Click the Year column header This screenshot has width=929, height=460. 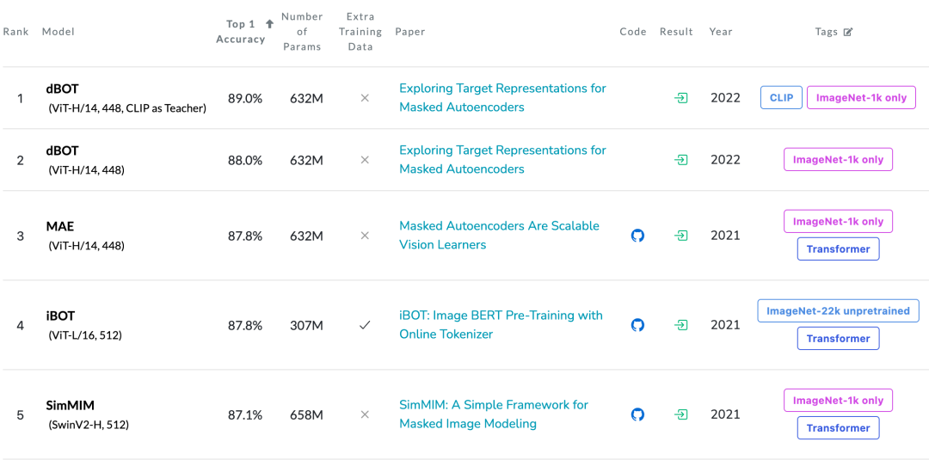[x=721, y=32]
